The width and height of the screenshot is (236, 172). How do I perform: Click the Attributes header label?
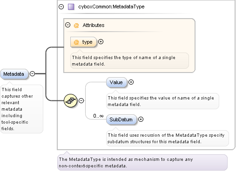tap(94, 25)
